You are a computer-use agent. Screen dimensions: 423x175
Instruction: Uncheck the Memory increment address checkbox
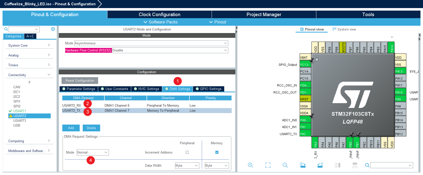point(217,152)
